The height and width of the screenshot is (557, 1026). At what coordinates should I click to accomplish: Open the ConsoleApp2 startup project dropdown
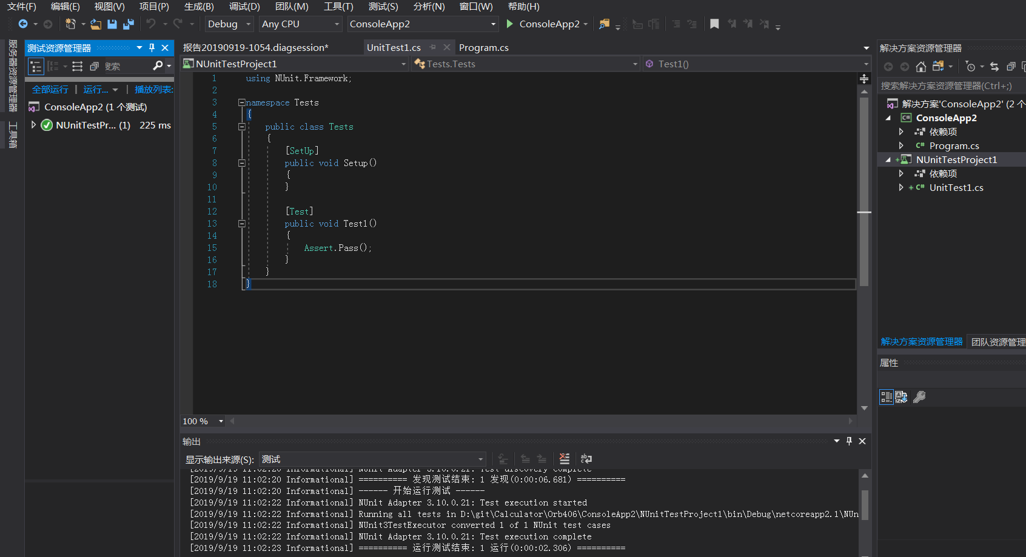(423, 24)
